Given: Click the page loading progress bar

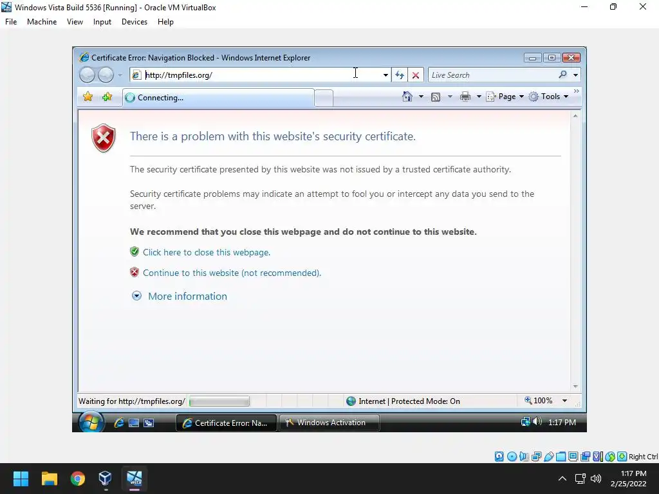Looking at the screenshot, I should coord(219,401).
